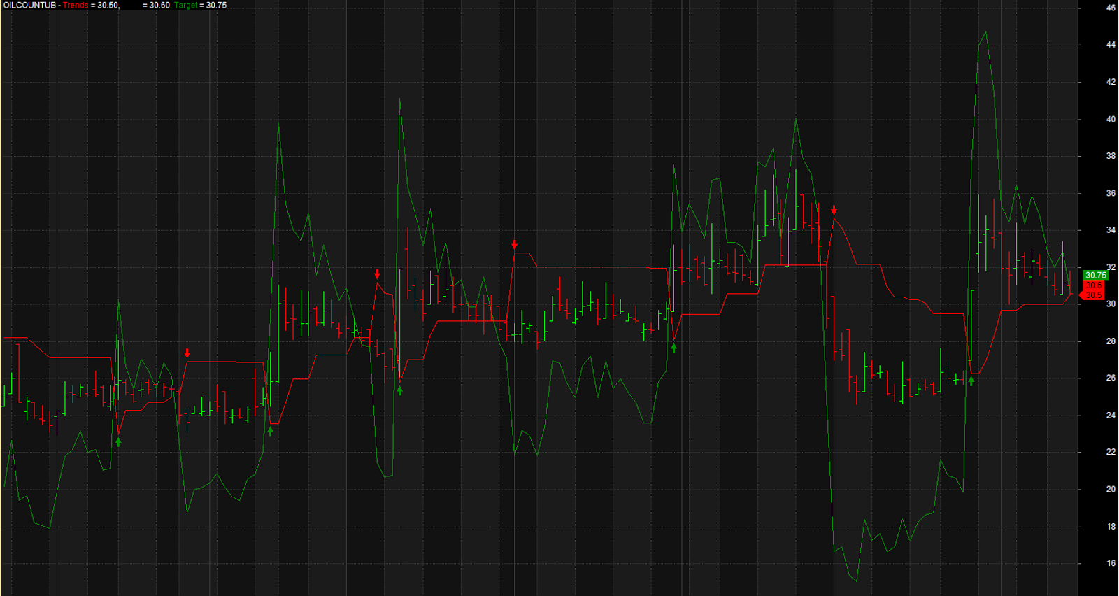The height and width of the screenshot is (596, 1119).
Task: Select fourth green buy arrow from left
Action: [674, 347]
